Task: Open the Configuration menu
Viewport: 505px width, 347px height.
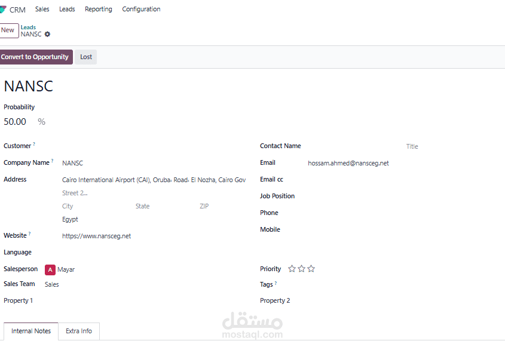Action: (141, 9)
